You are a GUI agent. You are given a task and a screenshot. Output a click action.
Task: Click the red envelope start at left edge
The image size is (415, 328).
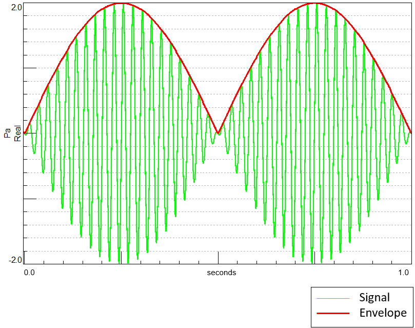pyautogui.click(x=25, y=133)
